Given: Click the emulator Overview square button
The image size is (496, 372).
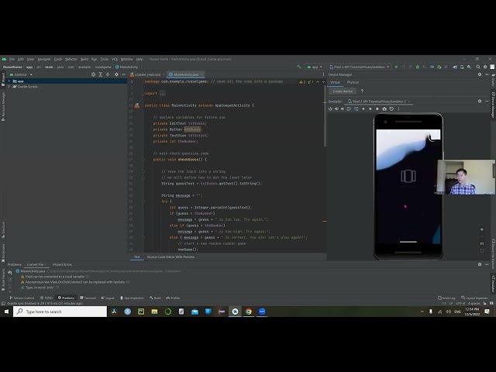Looking at the screenshot, I should (x=377, y=108).
